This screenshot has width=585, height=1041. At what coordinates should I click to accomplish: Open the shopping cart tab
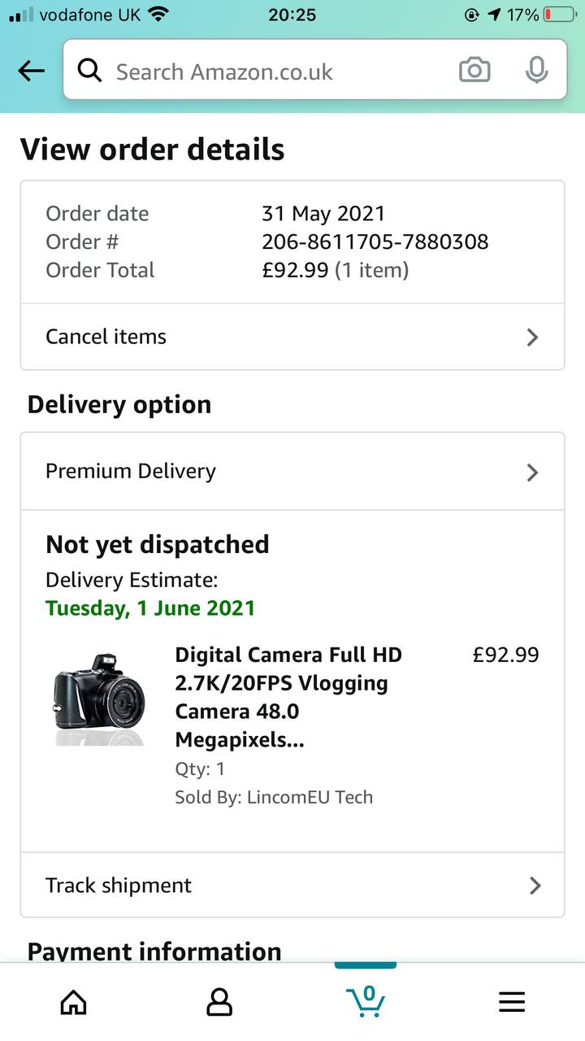[x=366, y=1000]
